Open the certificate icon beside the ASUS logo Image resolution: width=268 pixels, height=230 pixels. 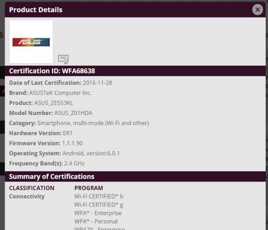tap(63, 59)
